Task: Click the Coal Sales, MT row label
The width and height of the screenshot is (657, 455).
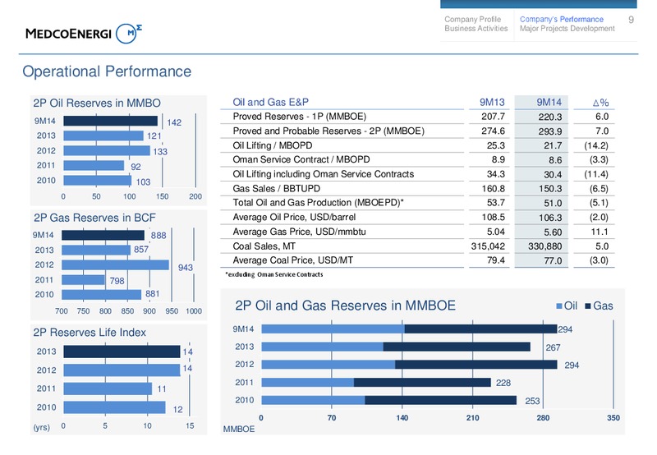Action: pyautogui.click(x=264, y=246)
